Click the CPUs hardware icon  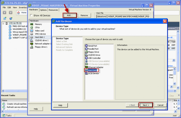tap(32, 28)
